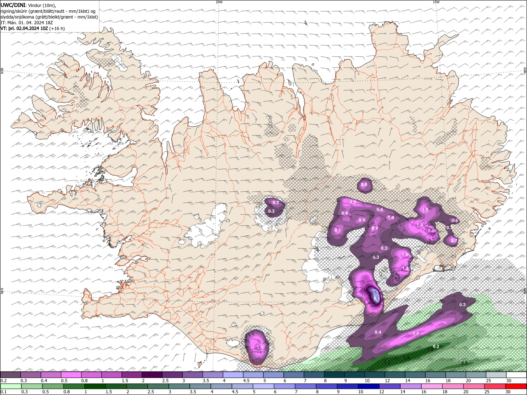527x395 pixels.
Task: Click the '0.5' value on the central glacier blob
Action: [x=276, y=203]
